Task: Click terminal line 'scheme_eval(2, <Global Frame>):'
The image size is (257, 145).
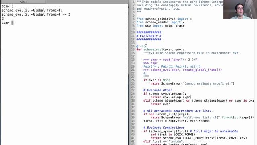Action: [x=32, y=10]
